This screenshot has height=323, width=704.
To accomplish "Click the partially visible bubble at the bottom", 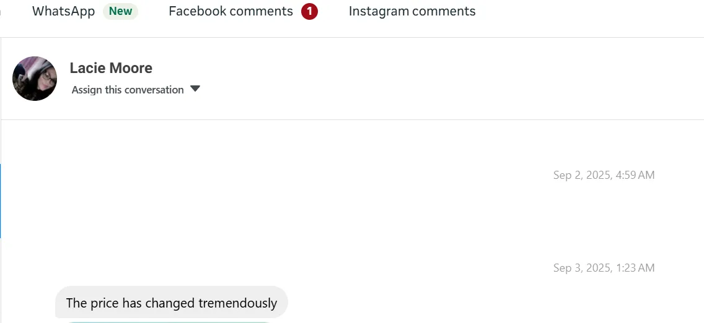I will click(x=167, y=321).
